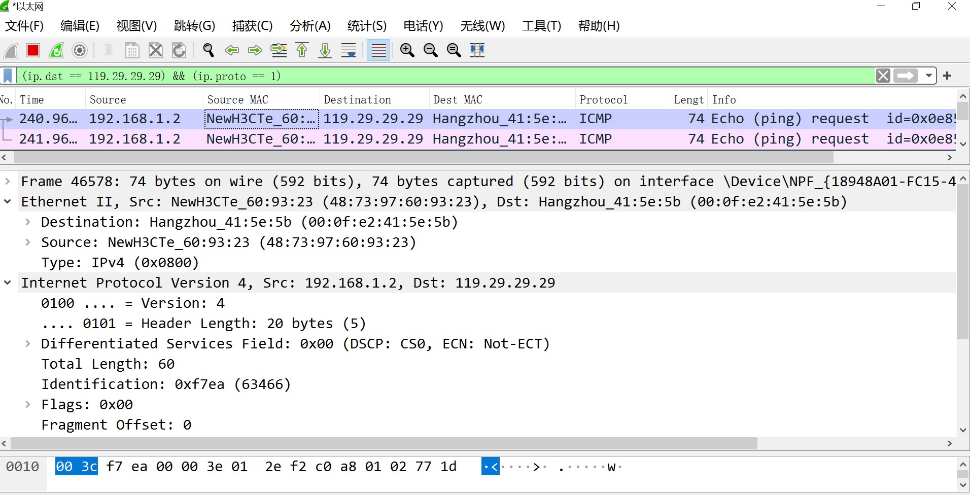The height and width of the screenshot is (495, 970).
Task: Open capture options gear icon
Action: (x=80, y=50)
